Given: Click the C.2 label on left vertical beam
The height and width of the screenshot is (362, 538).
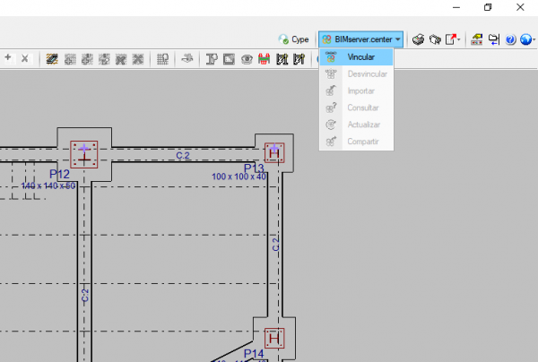Looking at the screenshot, I should tap(85, 295).
